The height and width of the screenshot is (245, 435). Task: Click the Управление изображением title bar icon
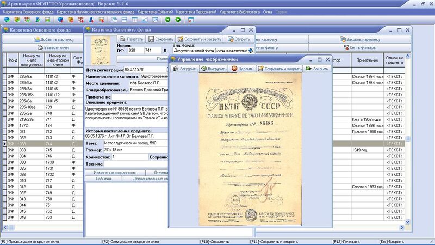173,59
